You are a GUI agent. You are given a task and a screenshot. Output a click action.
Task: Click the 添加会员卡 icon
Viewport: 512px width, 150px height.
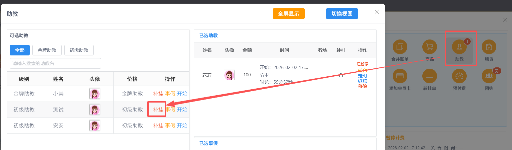(x=400, y=76)
